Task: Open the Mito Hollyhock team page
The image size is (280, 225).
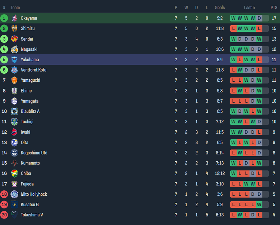Action: pyautogui.click(x=34, y=194)
